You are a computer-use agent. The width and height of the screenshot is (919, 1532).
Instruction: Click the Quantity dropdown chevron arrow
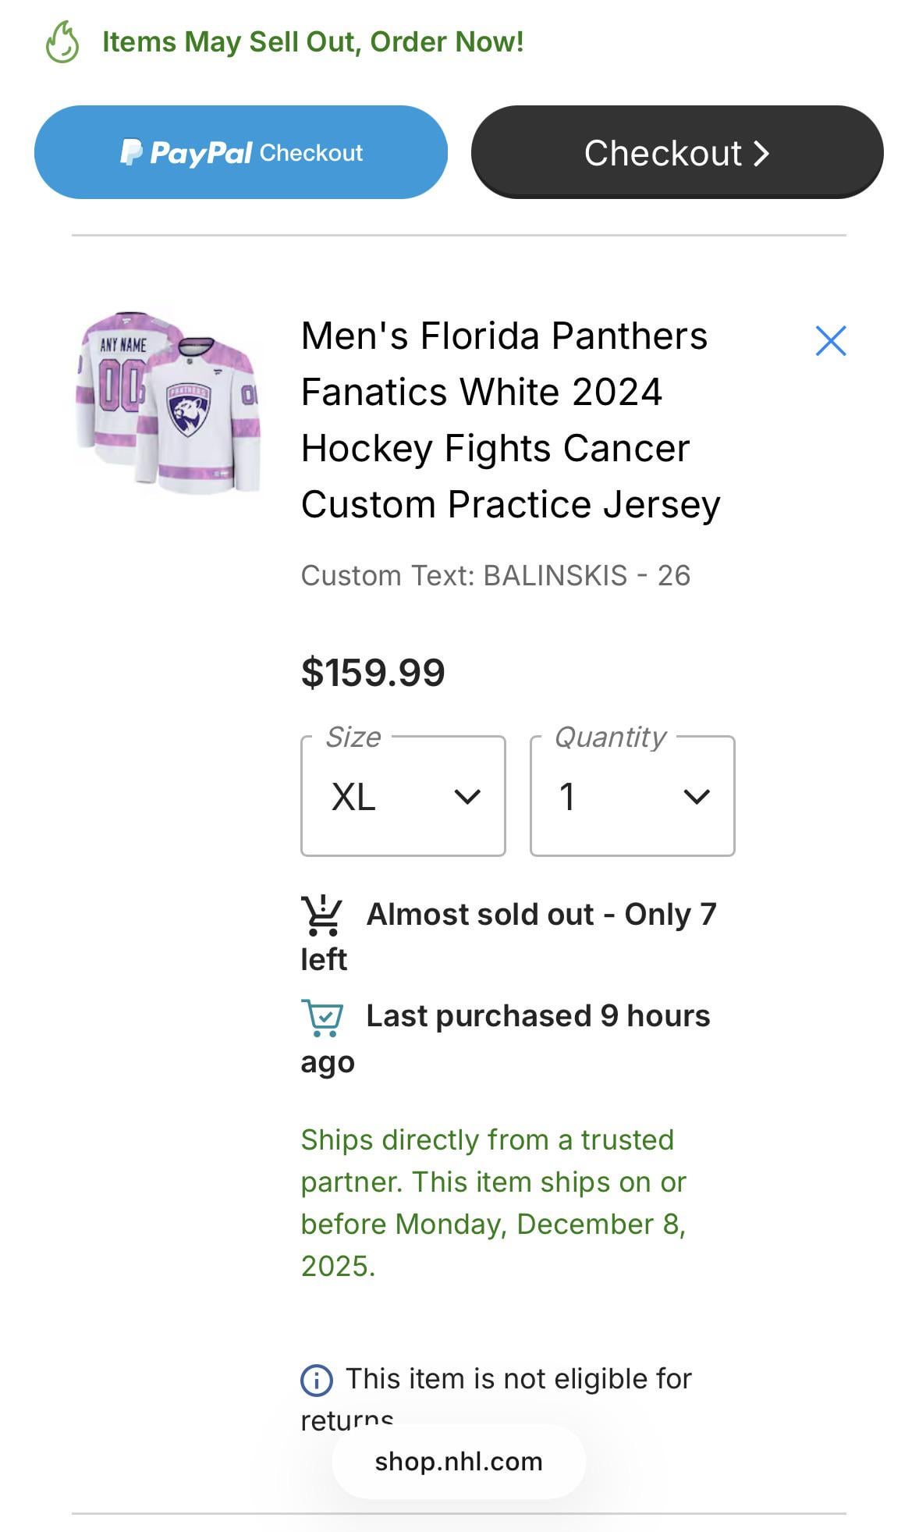[x=696, y=798]
